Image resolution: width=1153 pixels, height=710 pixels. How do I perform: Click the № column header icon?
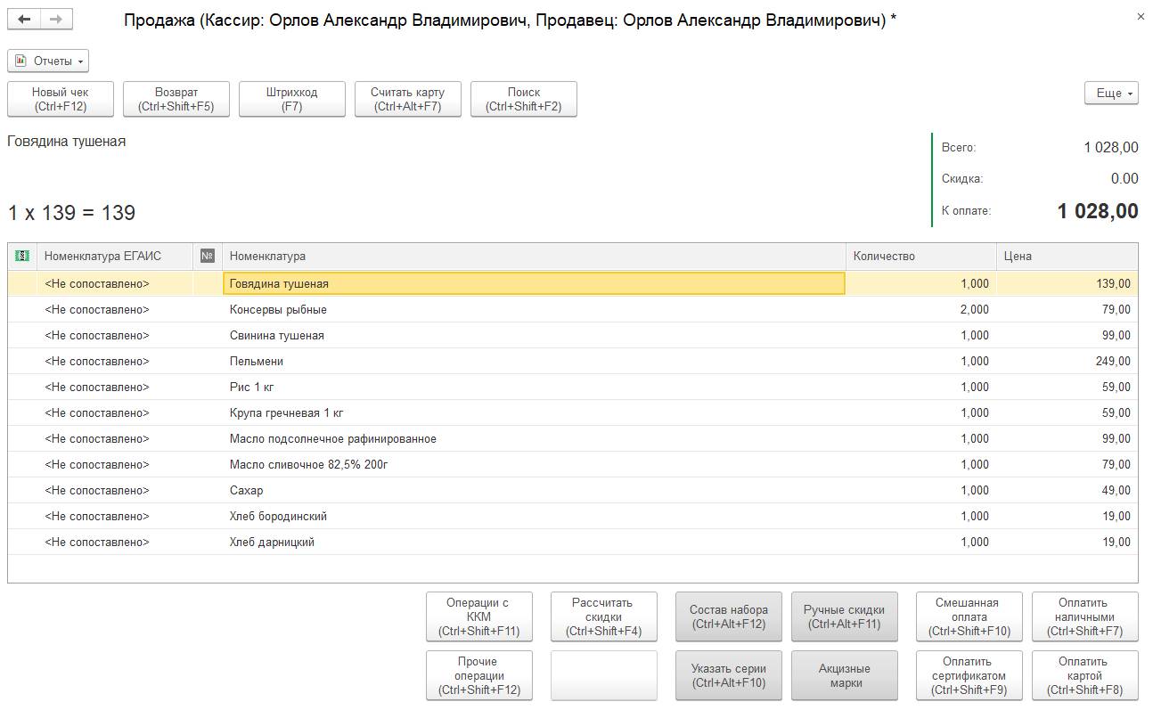(208, 257)
